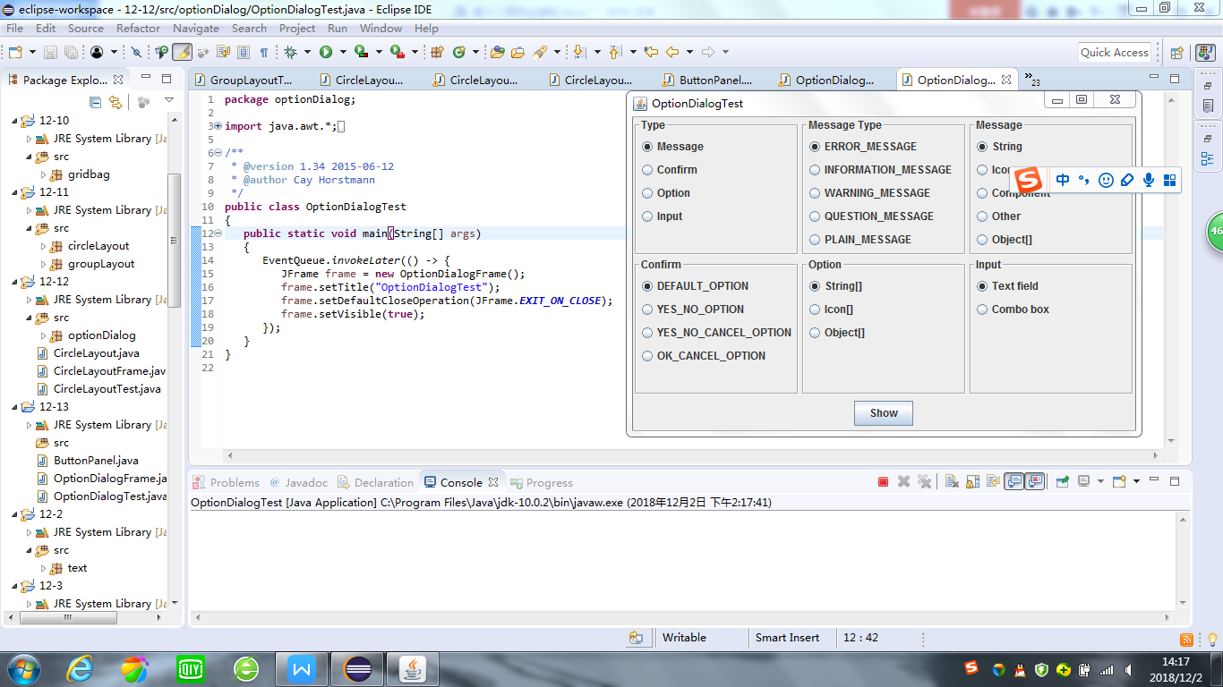Open the Windows Start menu
1223x687 pixels.
click(24, 668)
